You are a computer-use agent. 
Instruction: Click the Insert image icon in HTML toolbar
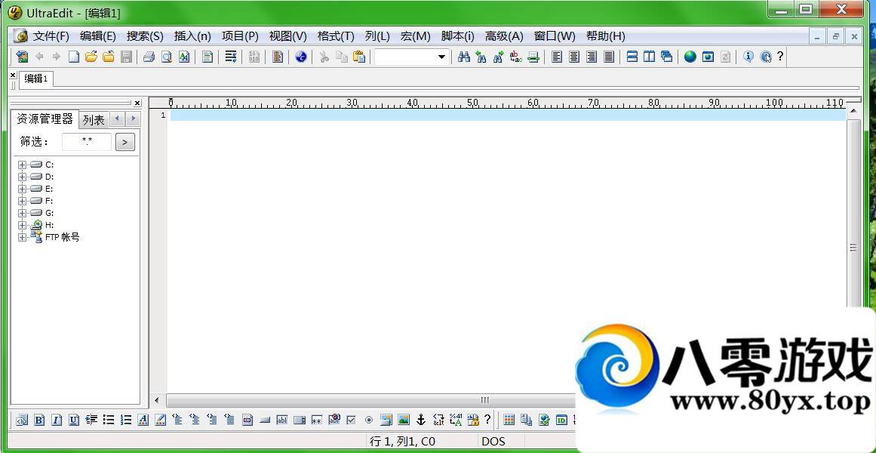point(404,420)
